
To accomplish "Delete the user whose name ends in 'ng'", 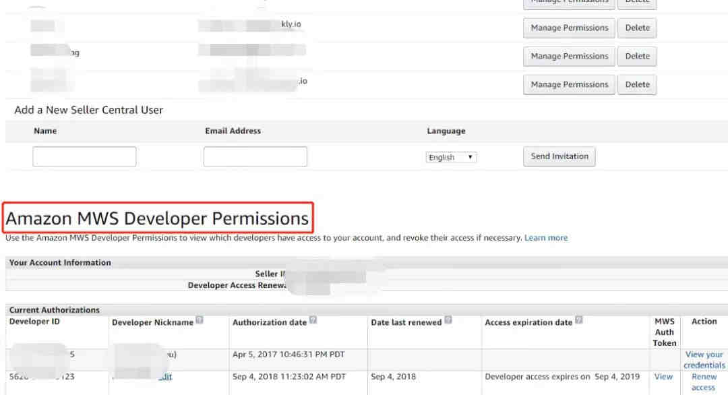I will click(x=637, y=56).
